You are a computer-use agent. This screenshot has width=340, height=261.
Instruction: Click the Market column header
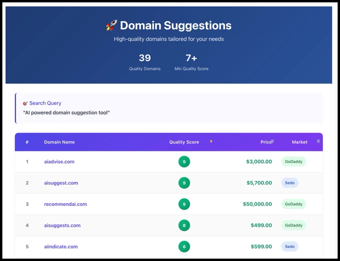[x=299, y=142]
